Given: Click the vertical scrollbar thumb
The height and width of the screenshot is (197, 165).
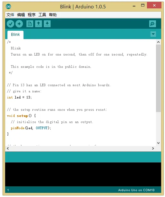Looking at the screenshot, I should coord(159,78).
